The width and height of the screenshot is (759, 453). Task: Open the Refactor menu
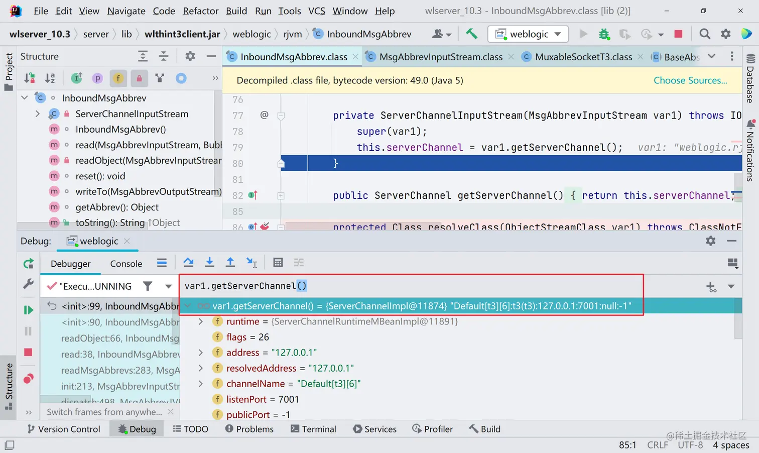point(201,11)
